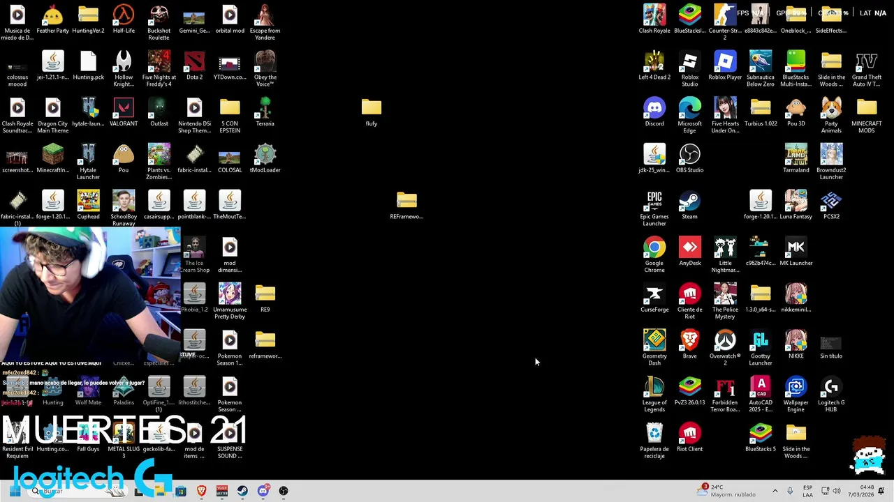Viewport: 894px width, 502px height.
Task: Open the Buckshot Roulette game icon
Action: point(159,22)
